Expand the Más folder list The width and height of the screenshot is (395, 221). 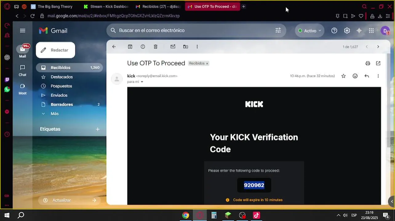54,114
